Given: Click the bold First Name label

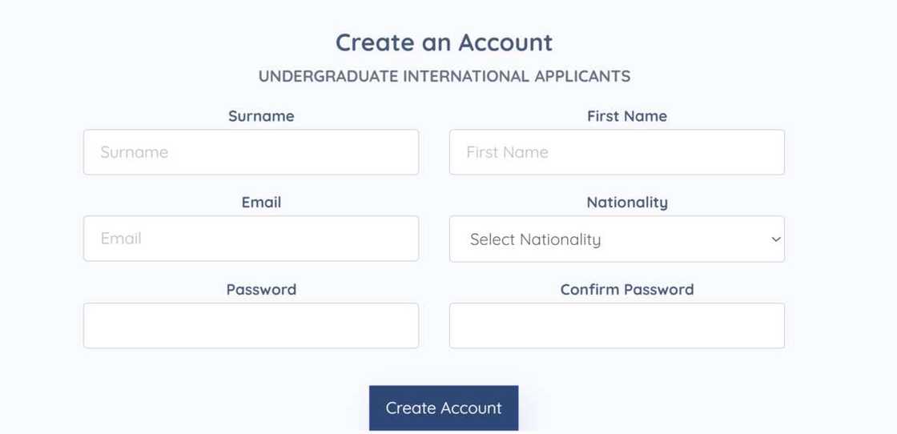Looking at the screenshot, I should click(626, 116).
